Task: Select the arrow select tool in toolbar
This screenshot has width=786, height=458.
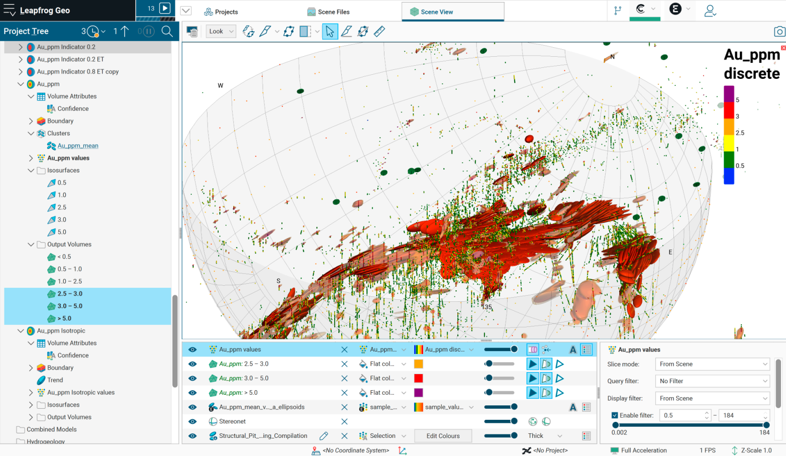Action: click(x=330, y=32)
